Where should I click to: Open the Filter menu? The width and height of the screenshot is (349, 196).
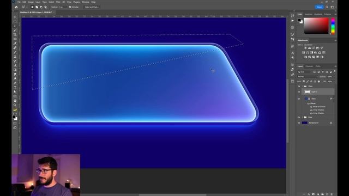click(58, 2)
